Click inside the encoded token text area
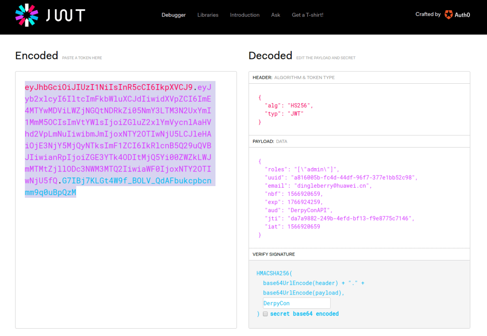 tap(126, 264)
